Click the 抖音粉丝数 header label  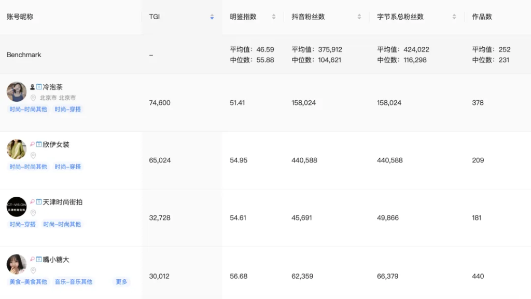(x=308, y=17)
